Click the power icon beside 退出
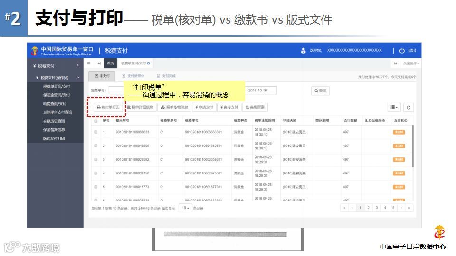This screenshot has height=256, width=456. click(402, 51)
